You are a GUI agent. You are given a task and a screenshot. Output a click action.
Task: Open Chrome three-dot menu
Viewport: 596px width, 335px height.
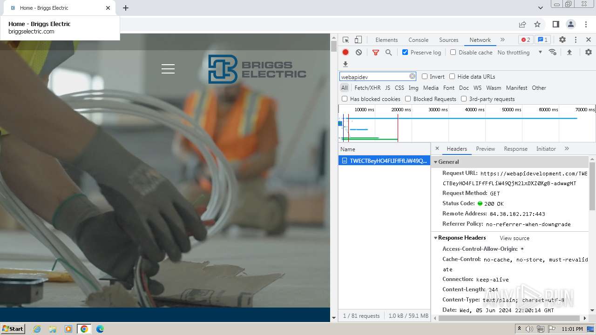coord(586,24)
